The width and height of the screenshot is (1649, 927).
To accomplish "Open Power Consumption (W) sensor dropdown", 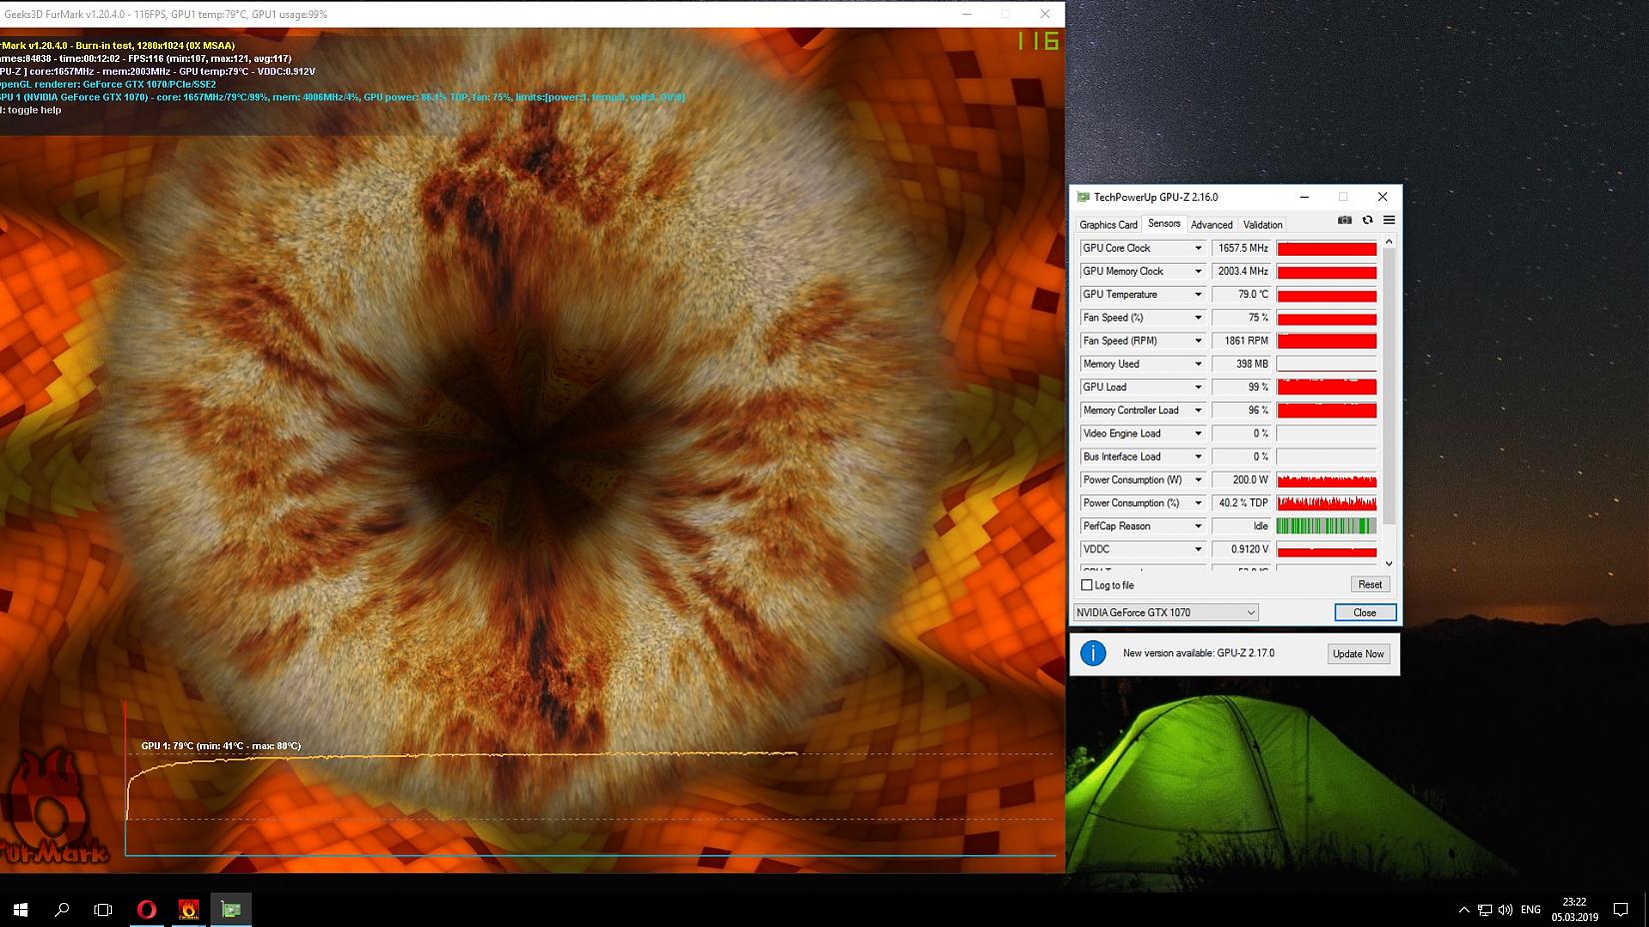I will tap(1197, 479).
